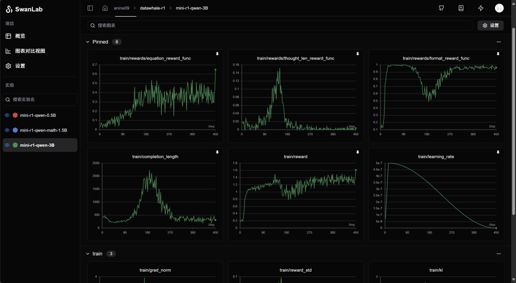Open Pinned section more options menu
The image size is (516, 283).
(498, 42)
